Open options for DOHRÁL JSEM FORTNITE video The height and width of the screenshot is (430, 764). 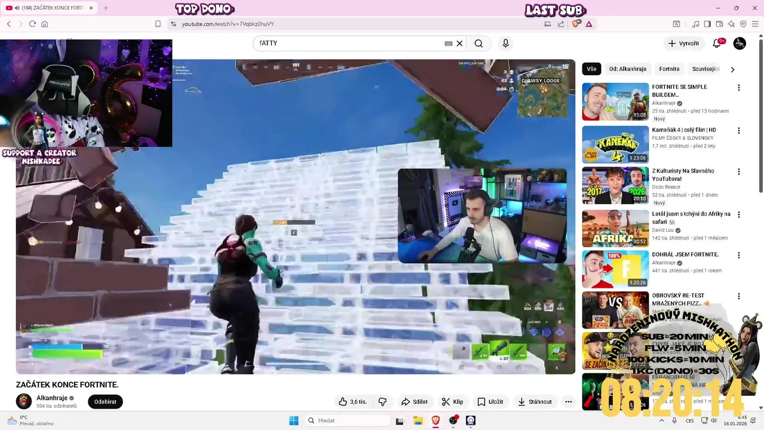(739, 255)
